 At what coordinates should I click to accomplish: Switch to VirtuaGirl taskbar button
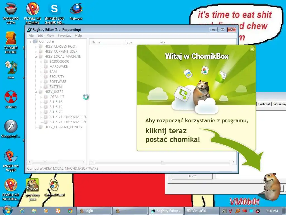point(202,211)
